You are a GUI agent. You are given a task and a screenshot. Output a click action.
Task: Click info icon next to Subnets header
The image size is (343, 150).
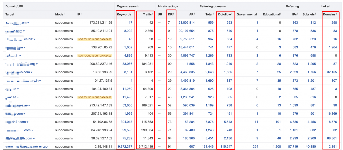(x=316, y=14)
